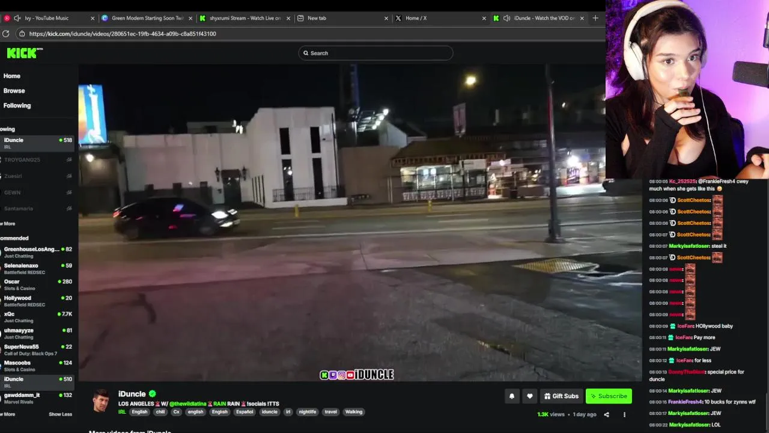Image resolution: width=769 pixels, height=433 pixels.
Task: Click the Kick logo in the header
Action: (25, 53)
